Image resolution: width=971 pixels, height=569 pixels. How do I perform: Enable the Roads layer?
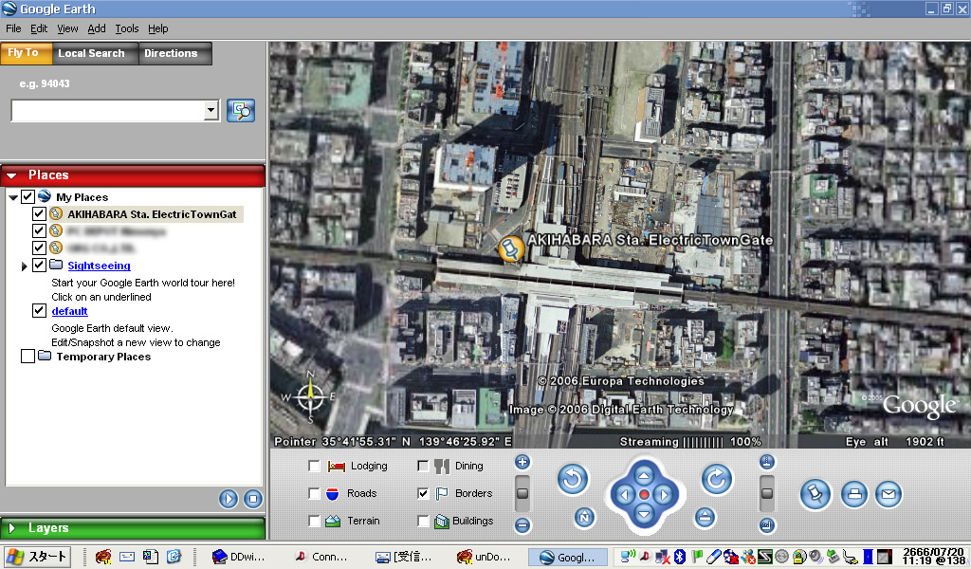tap(314, 493)
